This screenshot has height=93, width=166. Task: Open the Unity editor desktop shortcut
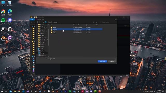pyautogui.click(x=3, y=30)
